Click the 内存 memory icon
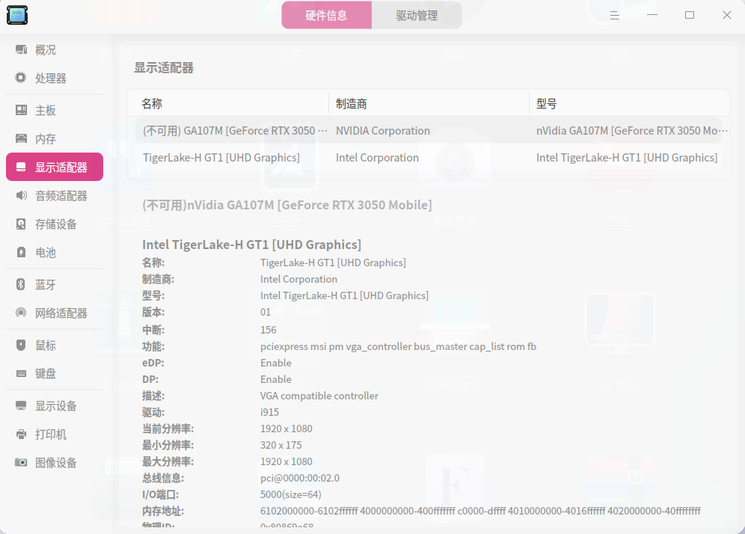745x534 pixels. point(21,138)
